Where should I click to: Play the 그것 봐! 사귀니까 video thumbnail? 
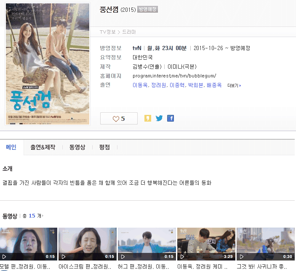[266, 244]
